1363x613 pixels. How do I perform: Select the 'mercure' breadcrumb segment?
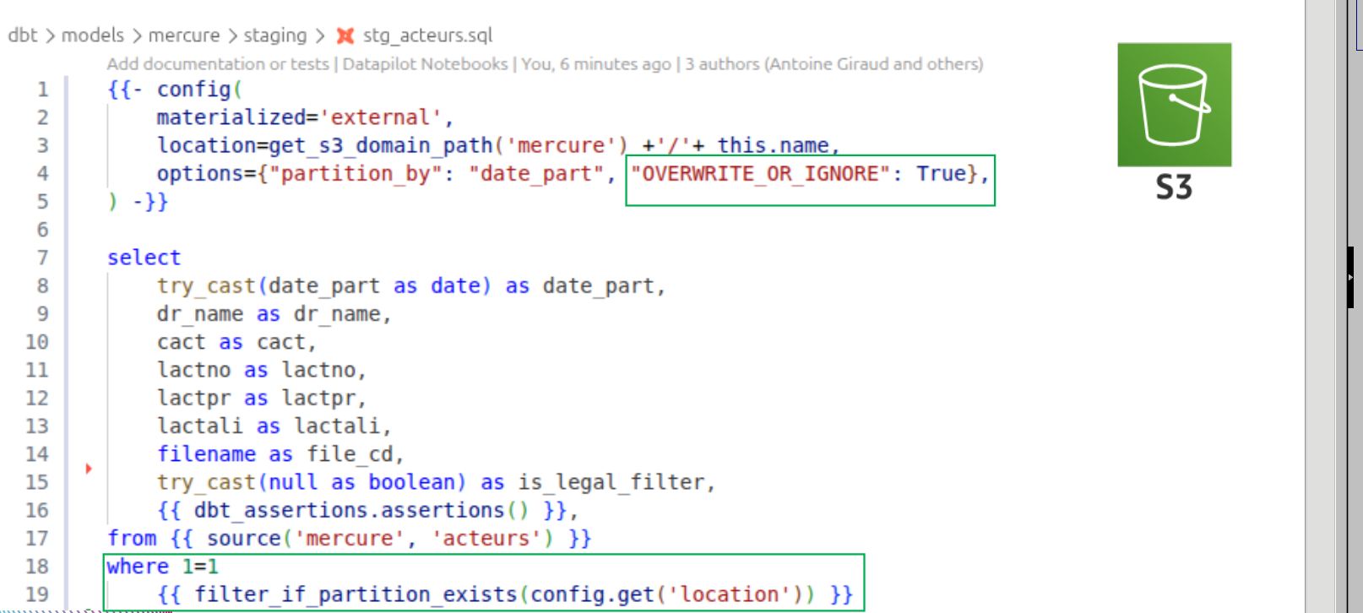(184, 35)
